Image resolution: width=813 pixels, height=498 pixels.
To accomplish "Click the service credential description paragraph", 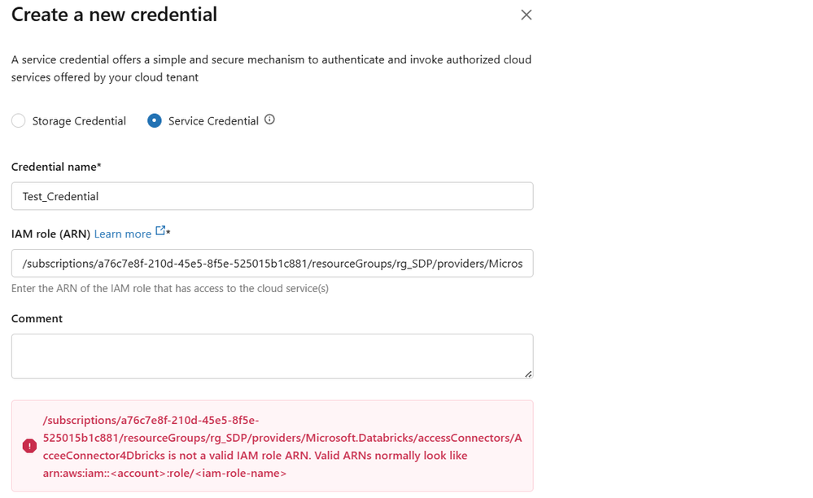I will [x=270, y=68].
